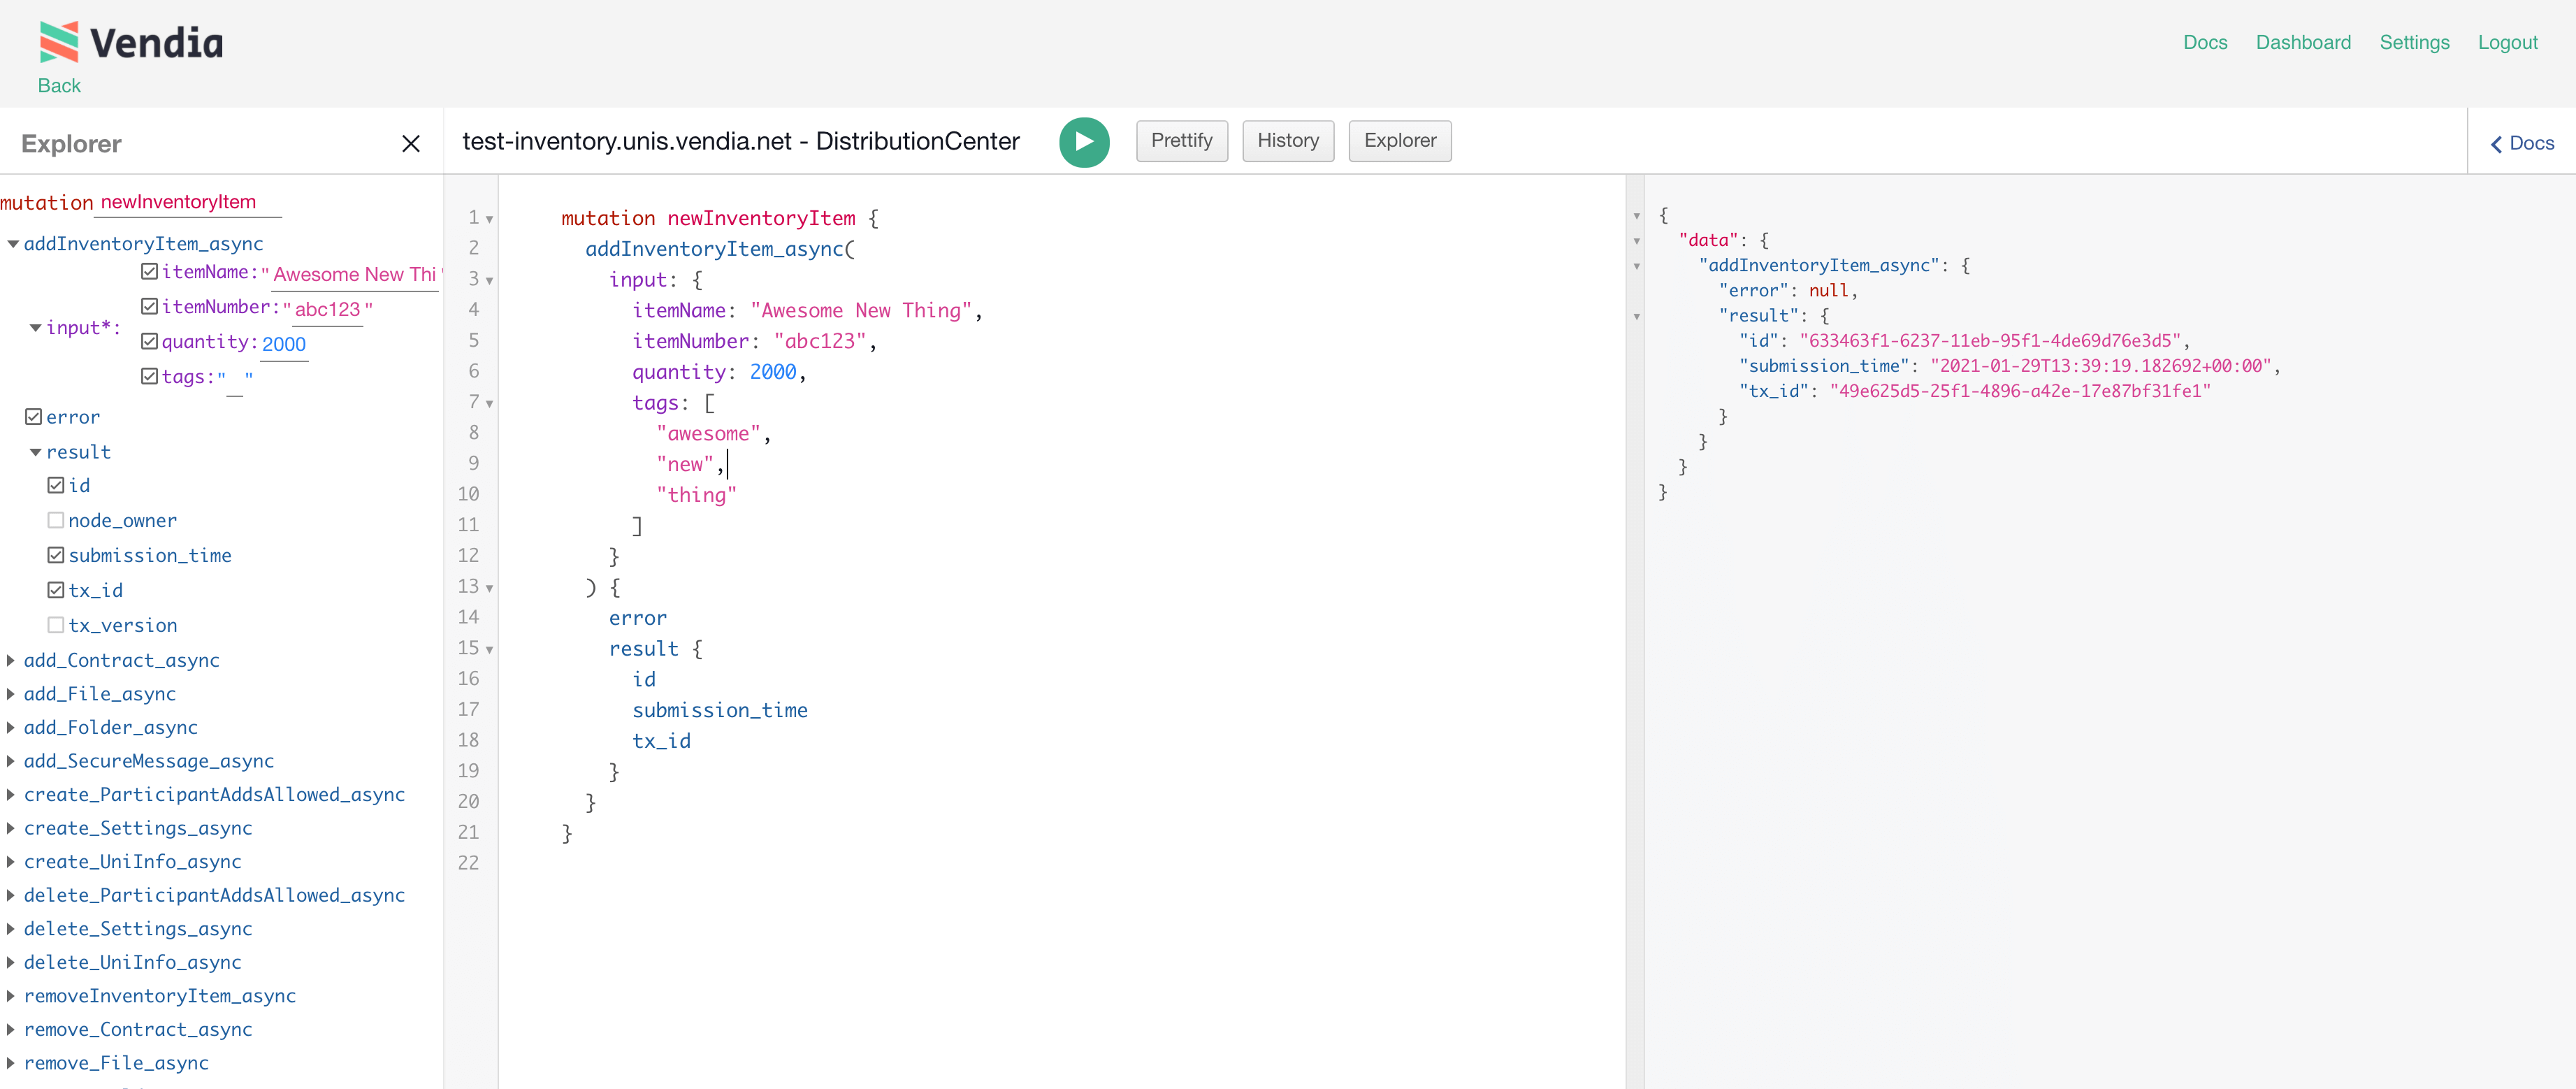Toggle the Explorer button in the toolbar
The image size is (2576, 1089).
point(1399,141)
